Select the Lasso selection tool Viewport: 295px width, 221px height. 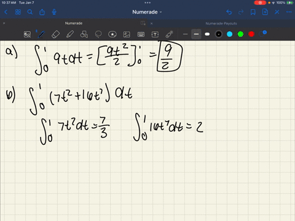pyautogui.click(x=98, y=34)
